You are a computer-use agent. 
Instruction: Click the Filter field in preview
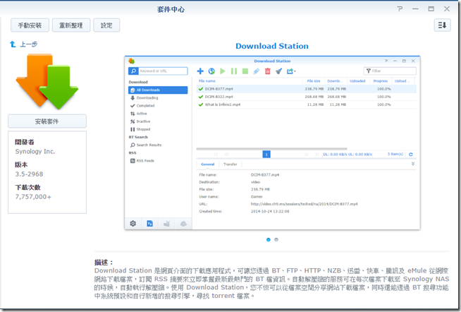pyautogui.click(x=390, y=71)
